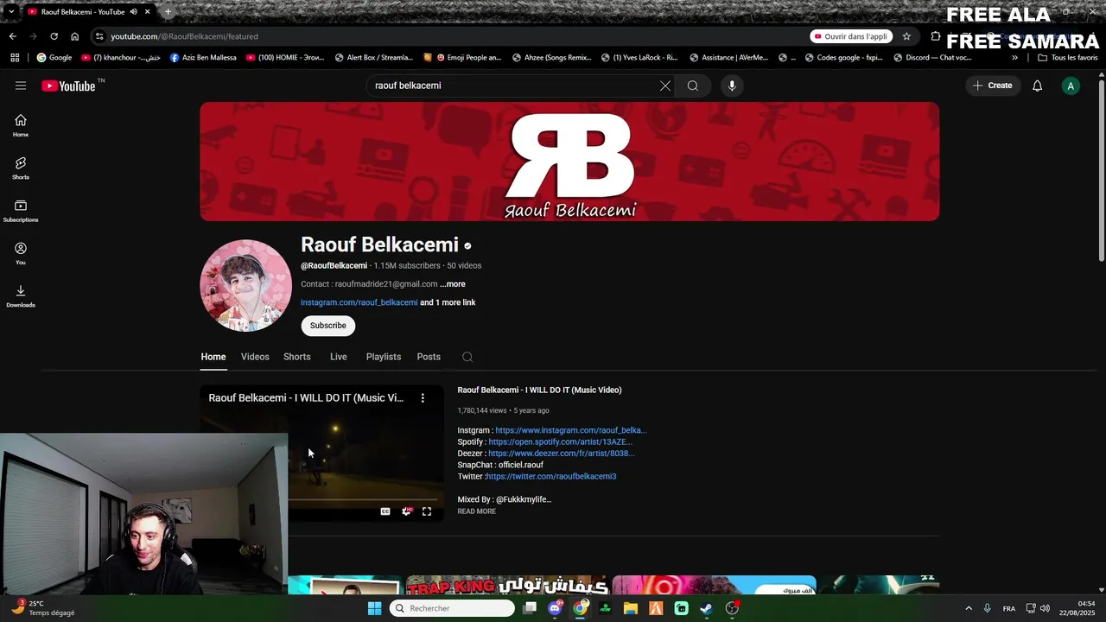The width and height of the screenshot is (1106, 622).
Task: Click the @Fukkkmylife mixed-by mention
Action: point(524,499)
